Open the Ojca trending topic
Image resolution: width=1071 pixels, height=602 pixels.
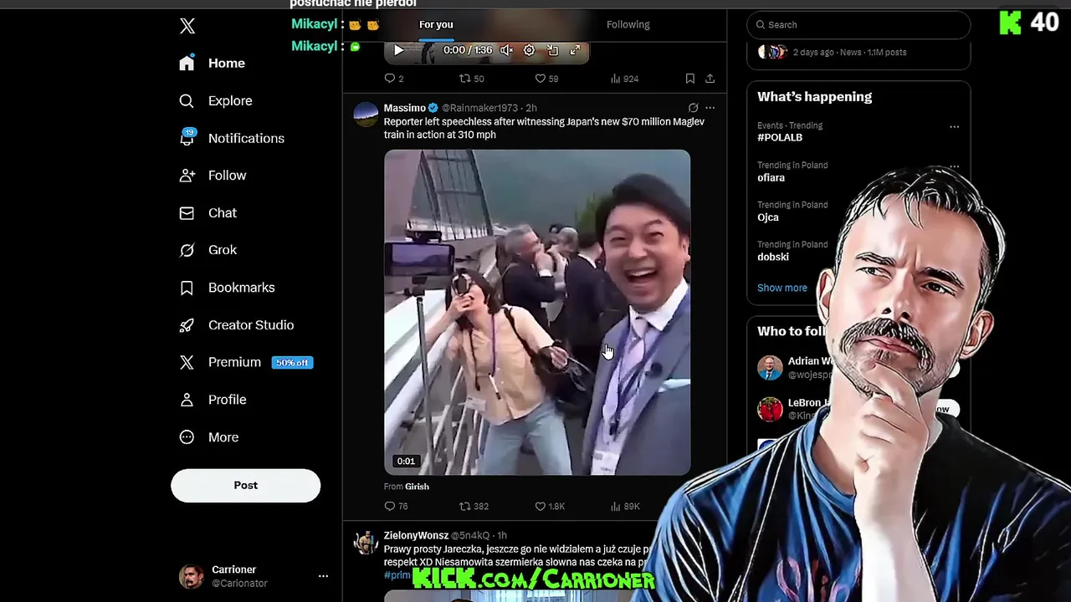768,217
